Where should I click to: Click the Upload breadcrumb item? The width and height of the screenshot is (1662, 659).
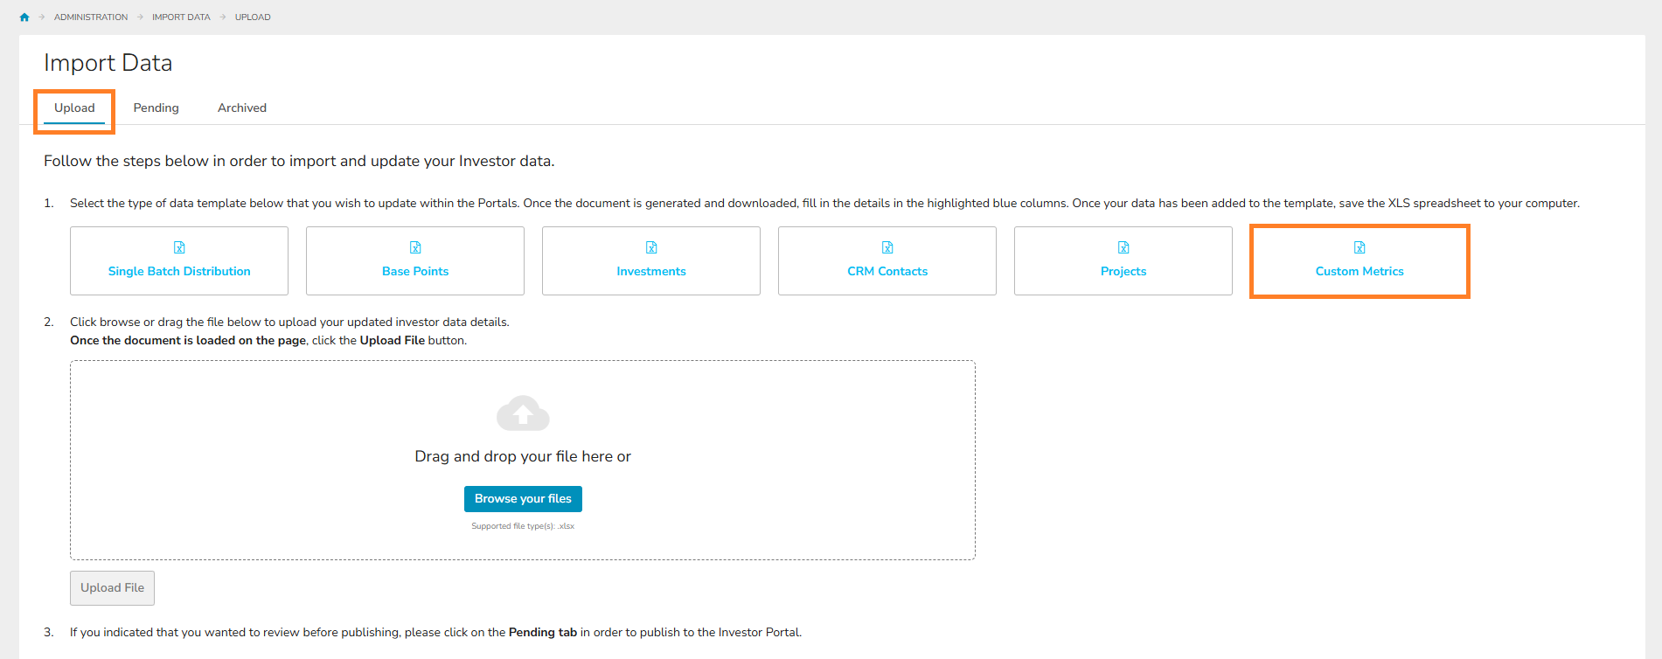pos(253,17)
